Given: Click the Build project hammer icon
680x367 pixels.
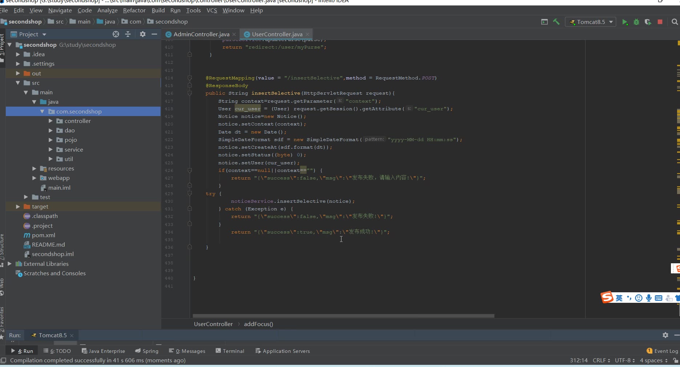Looking at the screenshot, I should tap(556, 22).
